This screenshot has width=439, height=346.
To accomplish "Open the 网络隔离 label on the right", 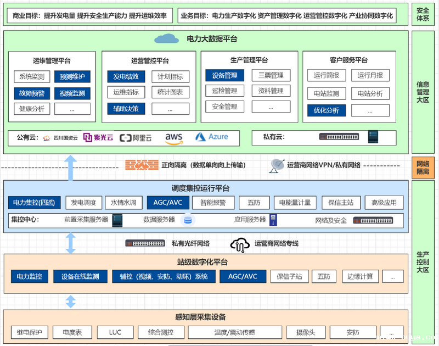I will pyautogui.click(x=423, y=168).
